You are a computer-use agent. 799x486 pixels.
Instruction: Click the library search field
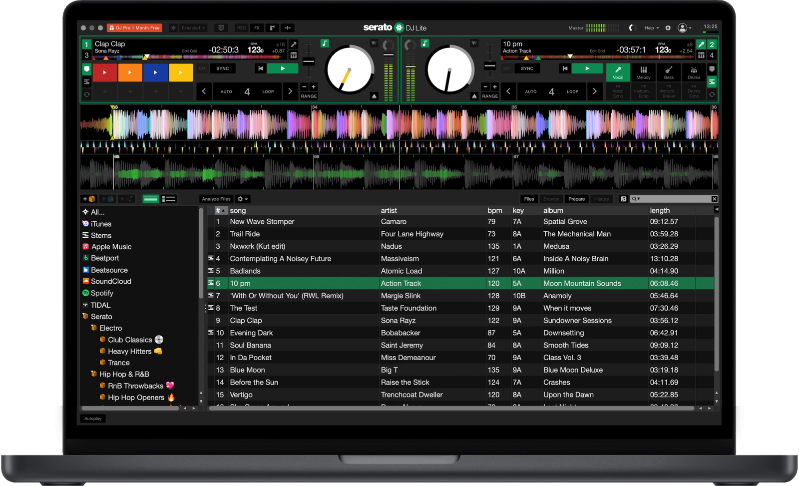(x=674, y=199)
